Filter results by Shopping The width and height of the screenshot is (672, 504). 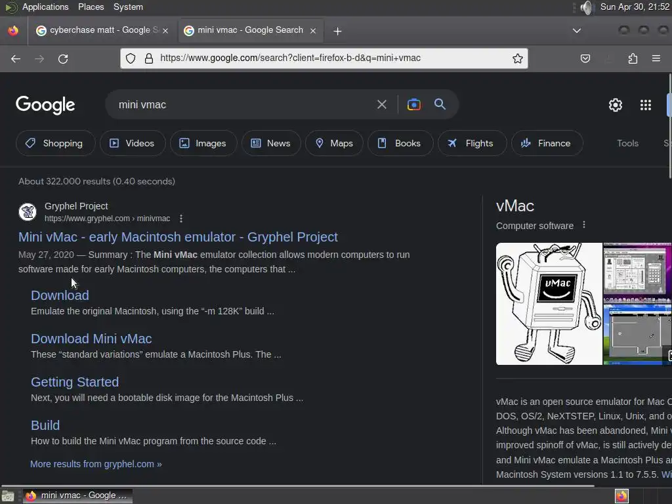click(55, 143)
